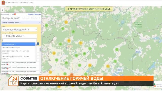The image size is (162, 91).
Task: Focus the street search input box
Action: pos(19,40)
